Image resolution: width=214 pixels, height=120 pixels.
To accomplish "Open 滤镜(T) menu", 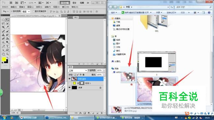I will pyautogui.click(x=48, y=7).
